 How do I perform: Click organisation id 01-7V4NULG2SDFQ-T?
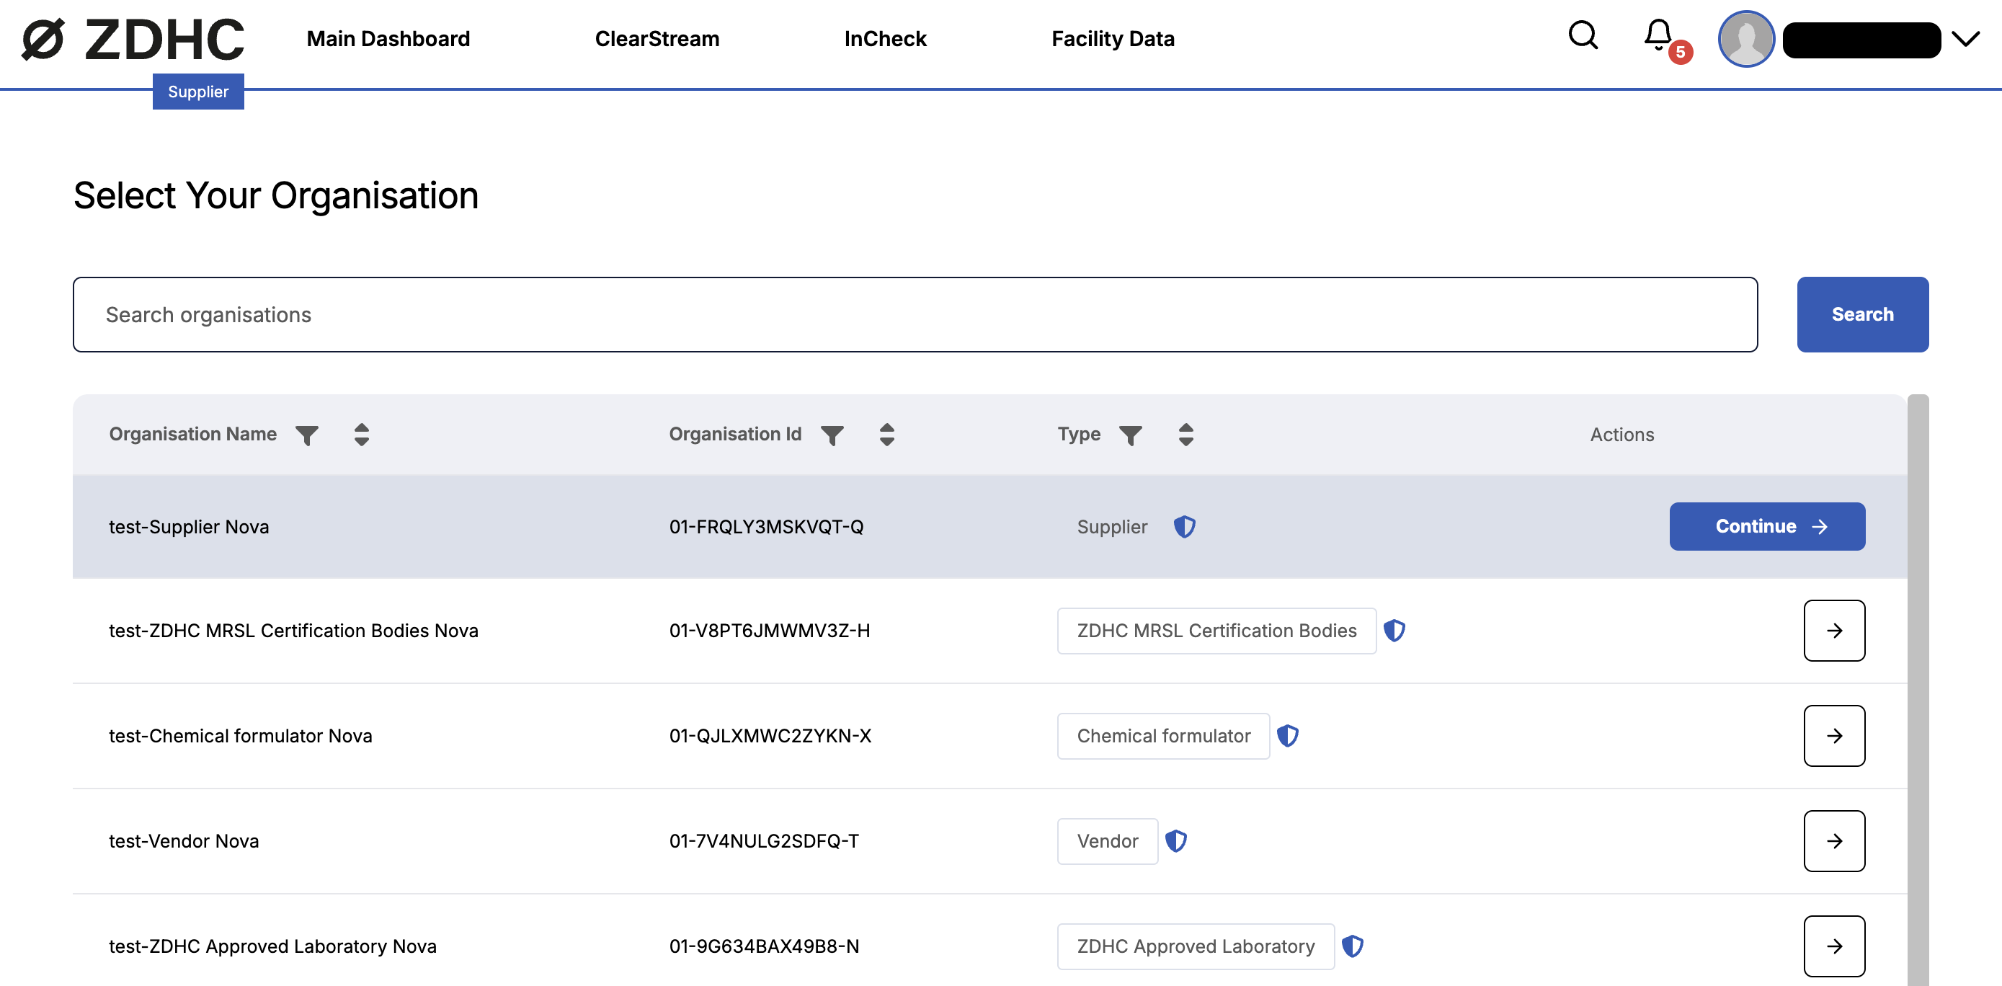click(764, 840)
